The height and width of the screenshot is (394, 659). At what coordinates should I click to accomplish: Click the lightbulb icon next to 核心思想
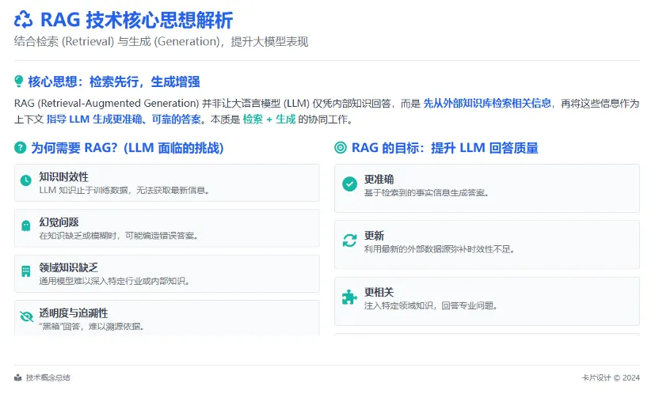[20, 81]
